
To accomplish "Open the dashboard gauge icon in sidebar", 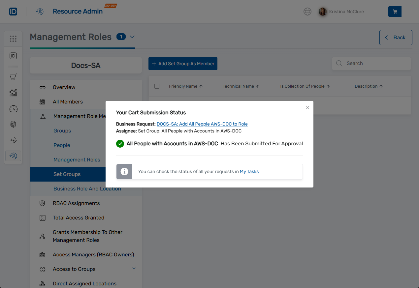I will [13, 109].
